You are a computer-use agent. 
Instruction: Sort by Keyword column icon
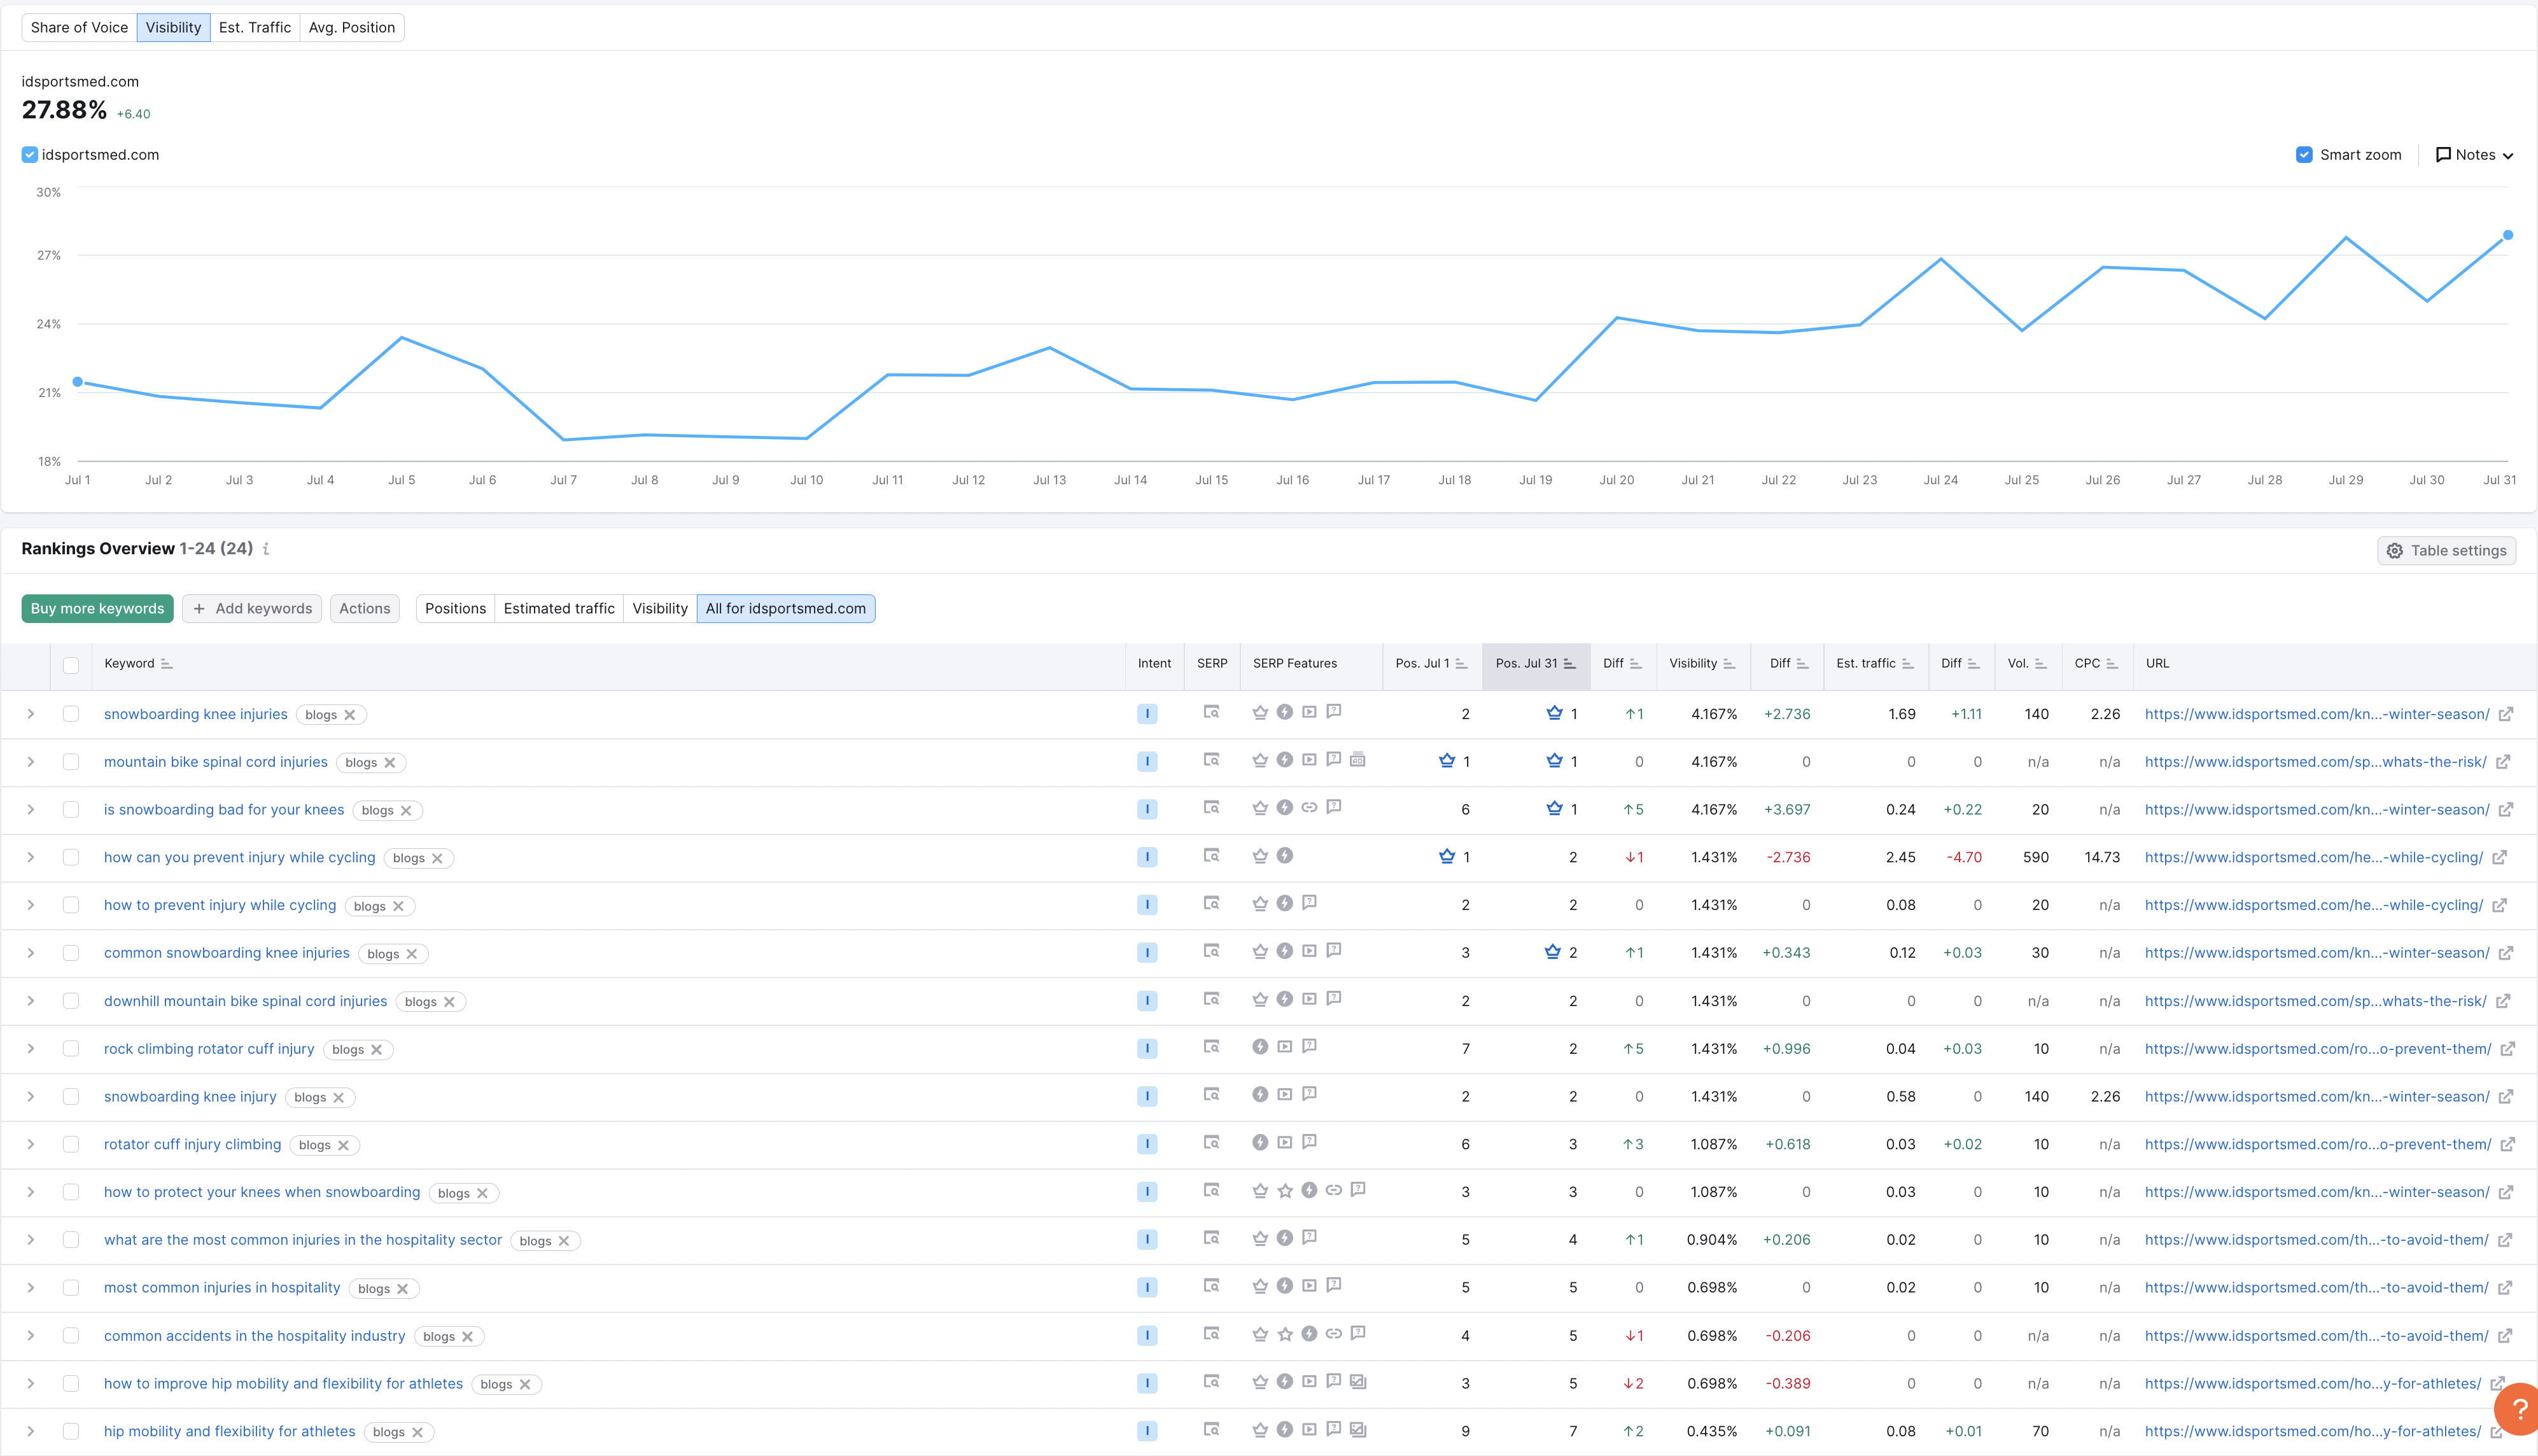click(x=166, y=664)
